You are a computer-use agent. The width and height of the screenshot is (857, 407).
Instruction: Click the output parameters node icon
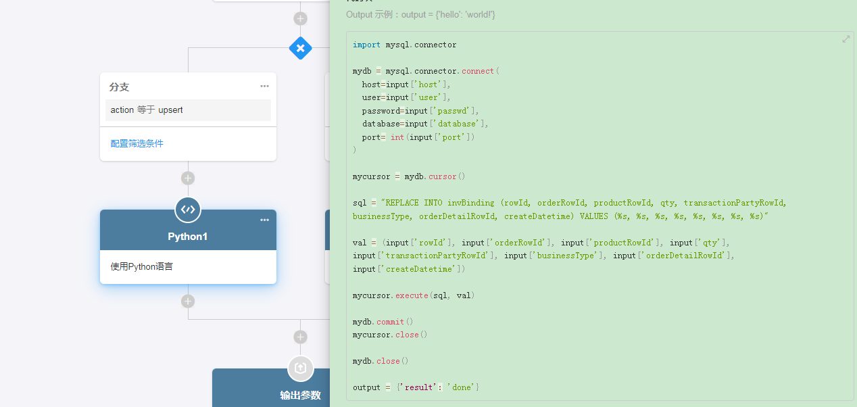[x=301, y=368]
